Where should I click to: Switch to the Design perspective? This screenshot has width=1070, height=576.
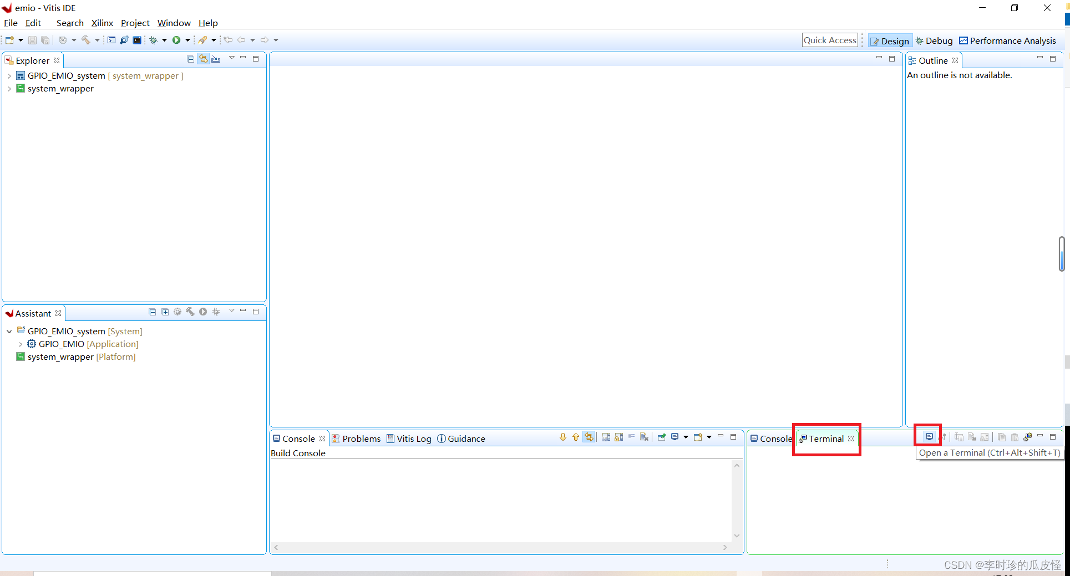pos(889,40)
